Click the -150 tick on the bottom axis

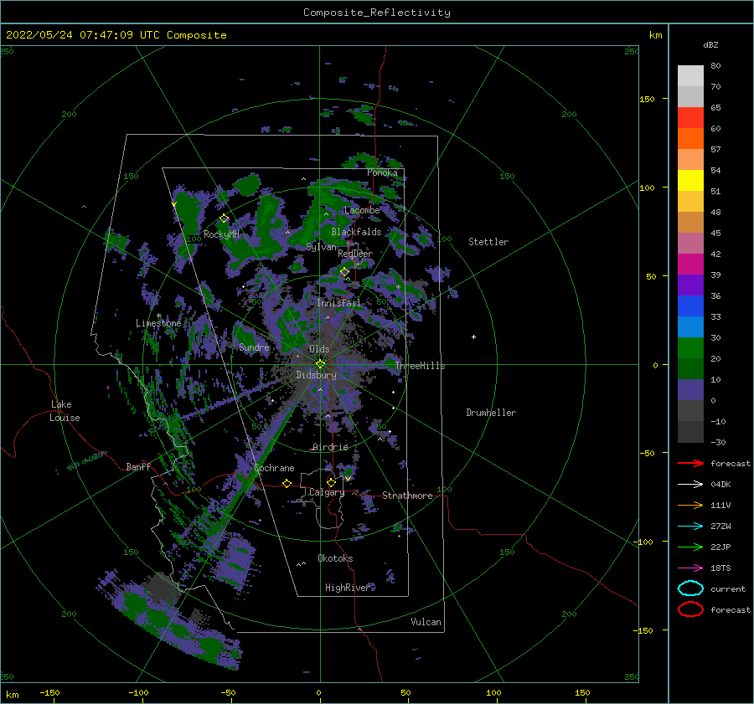click(49, 692)
